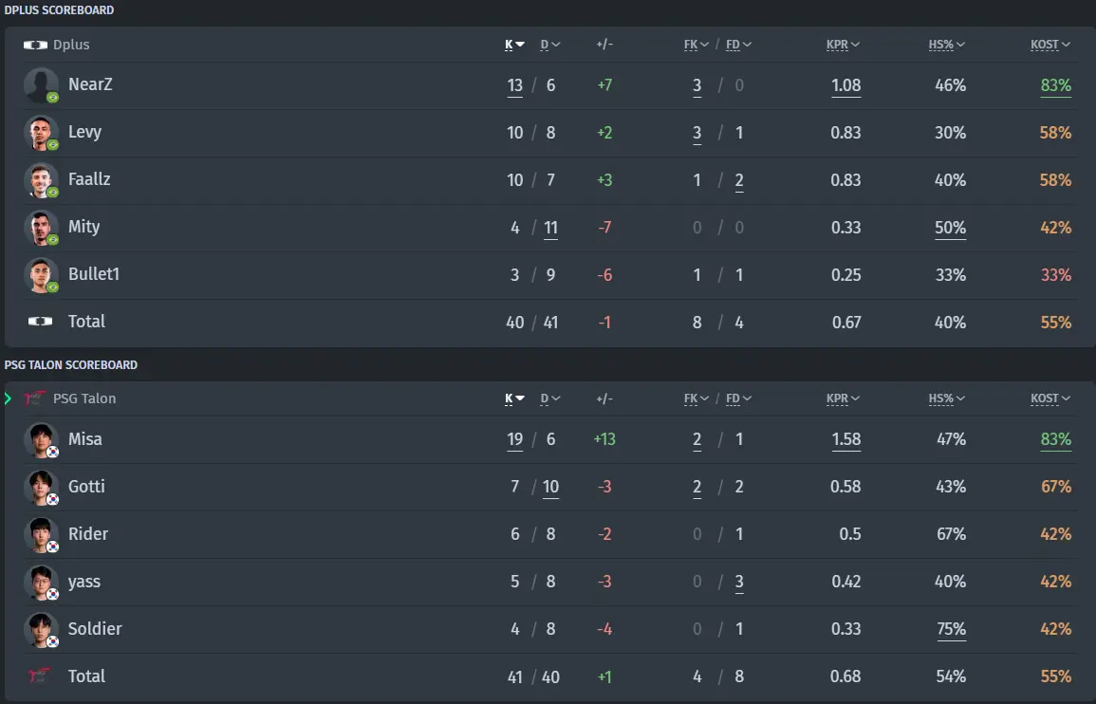Sort Dplus scoreboard by FD column
This screenshot has width=1096, height=704.
point(738,45)
